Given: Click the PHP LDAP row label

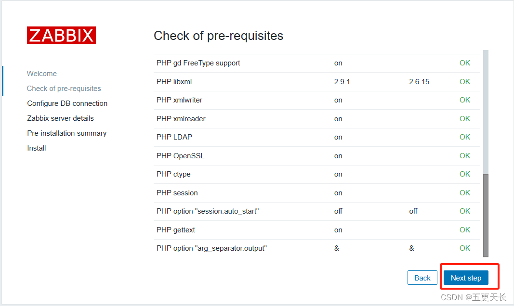Looking at the screenshot, I should tap(174, 137).
